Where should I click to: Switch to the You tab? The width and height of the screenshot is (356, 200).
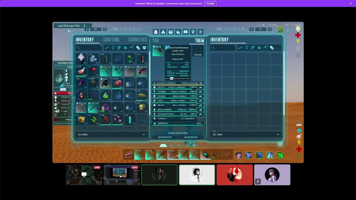click(x=156, y=41)
